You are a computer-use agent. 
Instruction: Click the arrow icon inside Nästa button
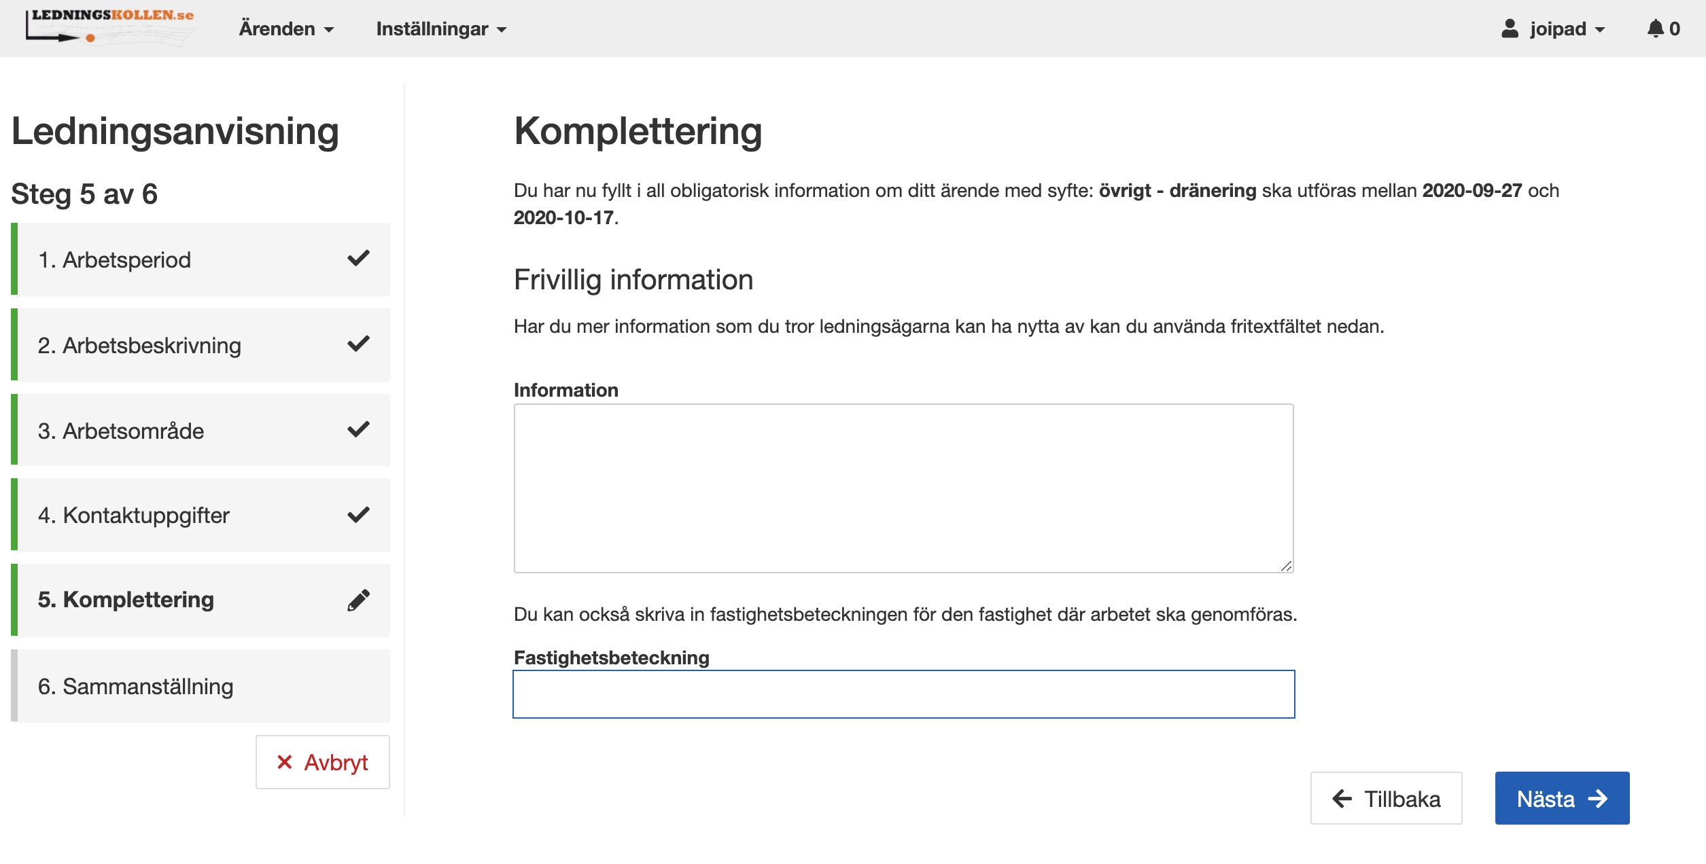coord(1597,798)
